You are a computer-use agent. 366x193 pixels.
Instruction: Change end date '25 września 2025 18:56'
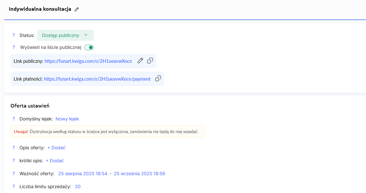point(139,174)
